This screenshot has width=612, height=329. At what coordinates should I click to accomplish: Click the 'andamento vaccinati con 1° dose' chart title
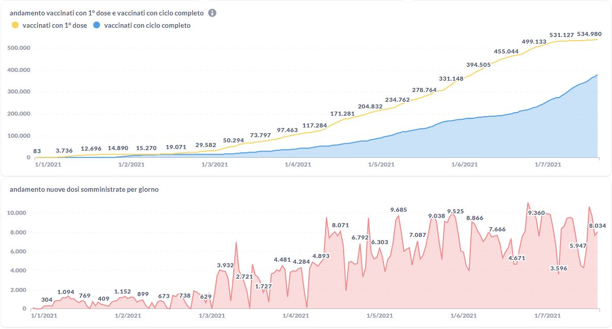click(x=107, y=13)
